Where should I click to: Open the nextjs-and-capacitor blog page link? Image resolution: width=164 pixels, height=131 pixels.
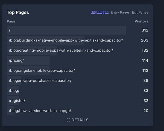tap(66, 40)
